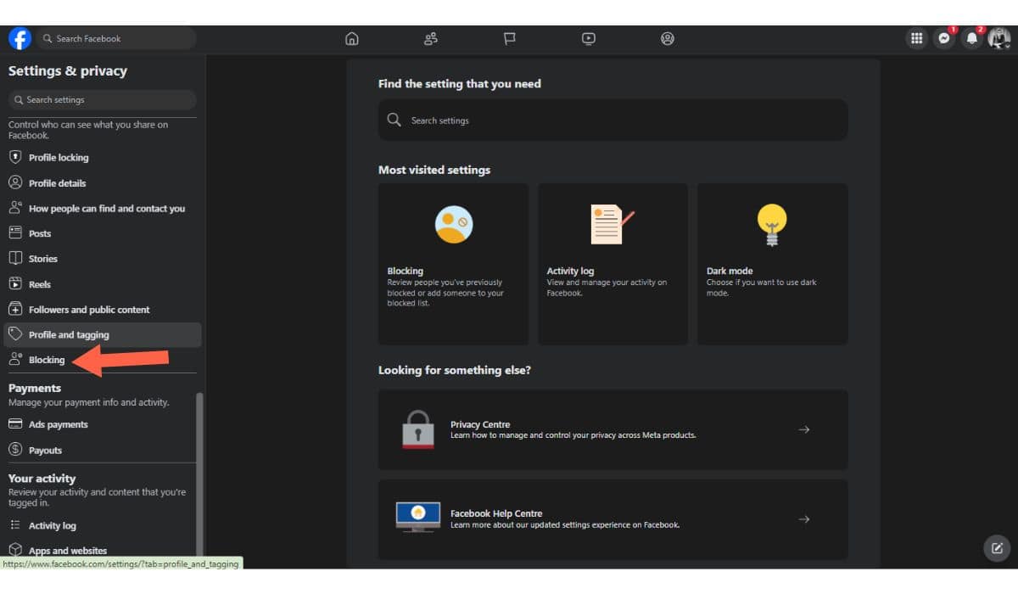Open Followers and public content settings

point(102,310)
